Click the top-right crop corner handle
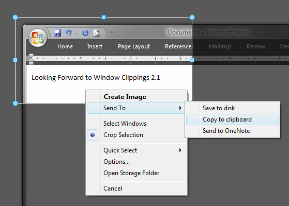This screenshot has width=289, height=206. click(x=192, y=18)
